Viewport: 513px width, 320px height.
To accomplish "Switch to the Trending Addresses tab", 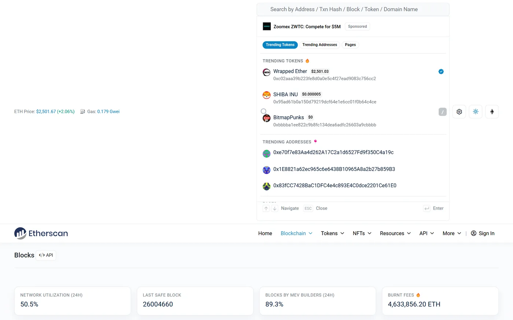I will [x=320, y=45].
